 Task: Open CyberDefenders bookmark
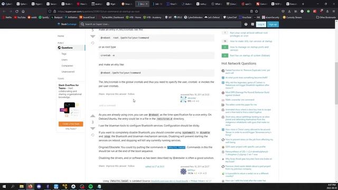click(193, 17)
